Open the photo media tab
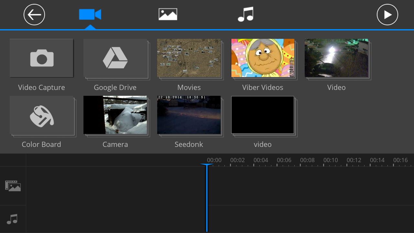The width and height of the screenshot is (414, 233). (168, 15)
